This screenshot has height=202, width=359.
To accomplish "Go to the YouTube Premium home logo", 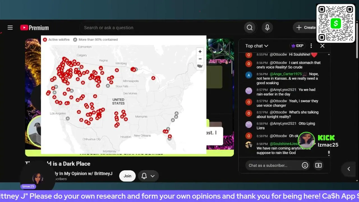I will (34, 27).
